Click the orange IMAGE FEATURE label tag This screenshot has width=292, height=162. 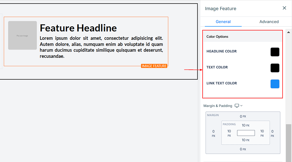(x=154, y=66)
